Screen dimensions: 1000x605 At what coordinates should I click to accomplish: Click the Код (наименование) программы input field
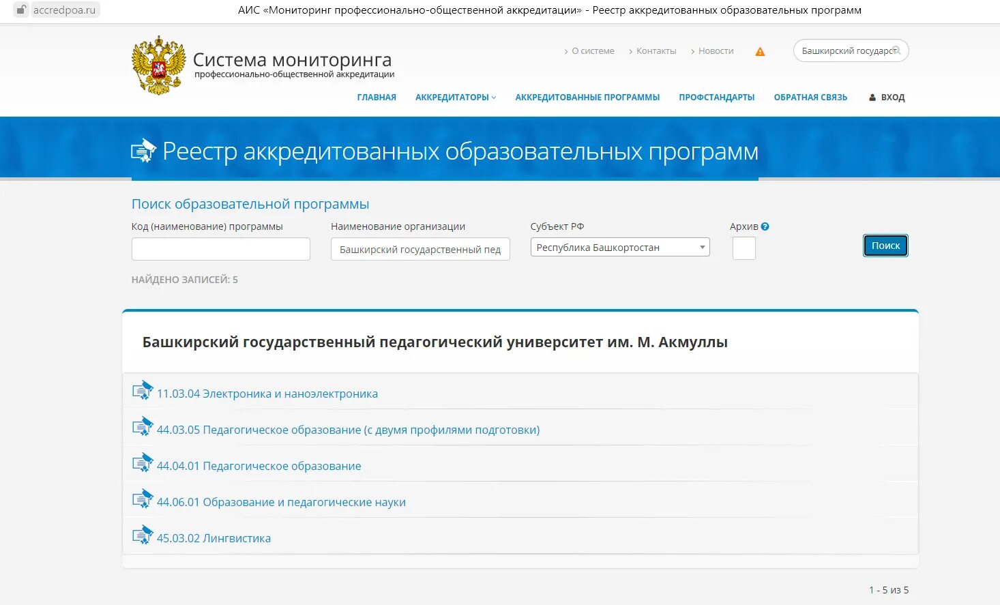tap(221, 249)
